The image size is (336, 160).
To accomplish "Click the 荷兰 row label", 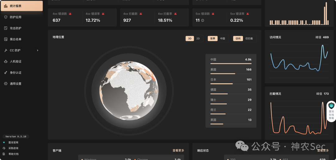I will [213, 110].
